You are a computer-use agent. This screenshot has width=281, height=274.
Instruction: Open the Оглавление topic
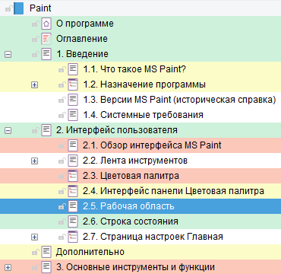pyautogui.click(x=82, y=39)
